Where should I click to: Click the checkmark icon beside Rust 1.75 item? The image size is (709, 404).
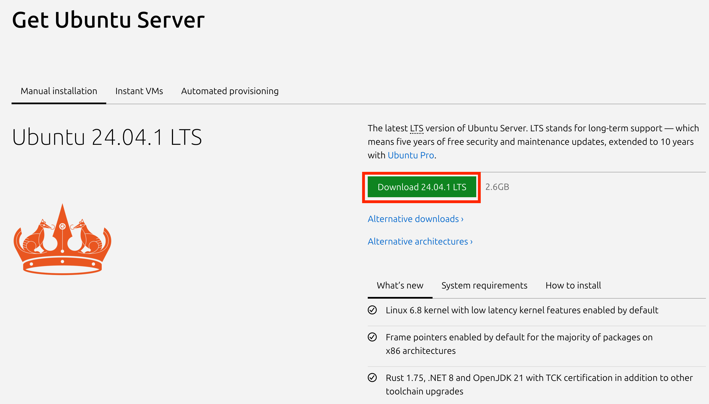click(x=372, y=378)
